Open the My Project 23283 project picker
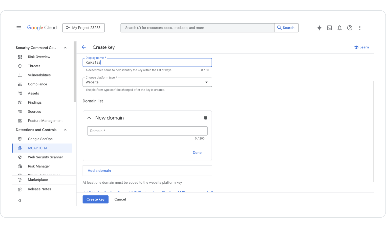Screen dimensions: 386x228 (x=83, y=28)
